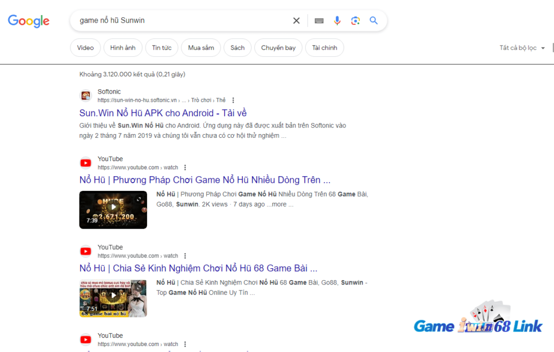The height and width of the screenshot is (352, 554).
Task: Clear the search query with the X icon
Action: point(296,20)
